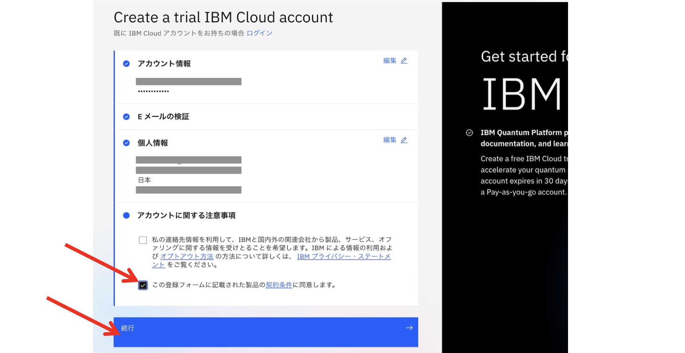Click the large IBM logo text
The height and width of the screenshot is (353, 685).
point(522,94)
